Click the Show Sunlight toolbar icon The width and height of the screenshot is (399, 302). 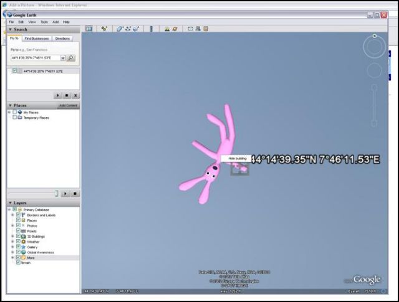[x=166, y=29]
